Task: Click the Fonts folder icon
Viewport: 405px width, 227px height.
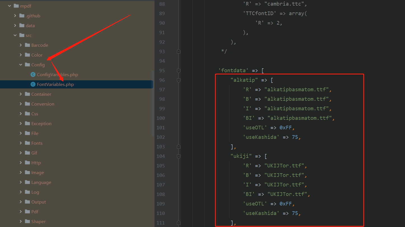Action: click(x=27, y=143)
